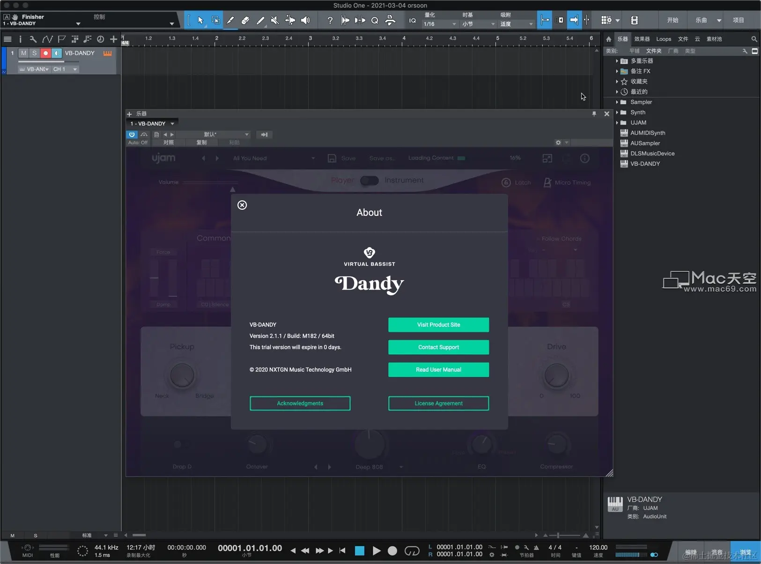Image resolution: width=761 pixels, height=564 pixels.
Task: Open the track list icon
Action: coord(7,39)
